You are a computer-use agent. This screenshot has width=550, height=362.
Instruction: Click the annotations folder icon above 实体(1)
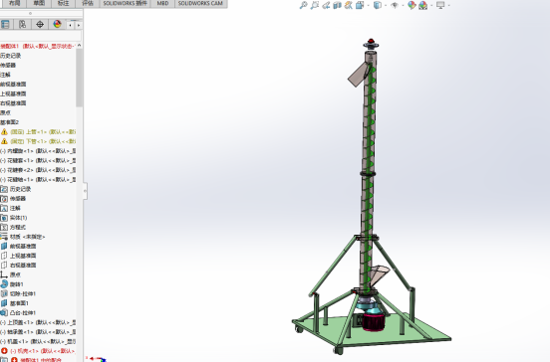[4, 208]
